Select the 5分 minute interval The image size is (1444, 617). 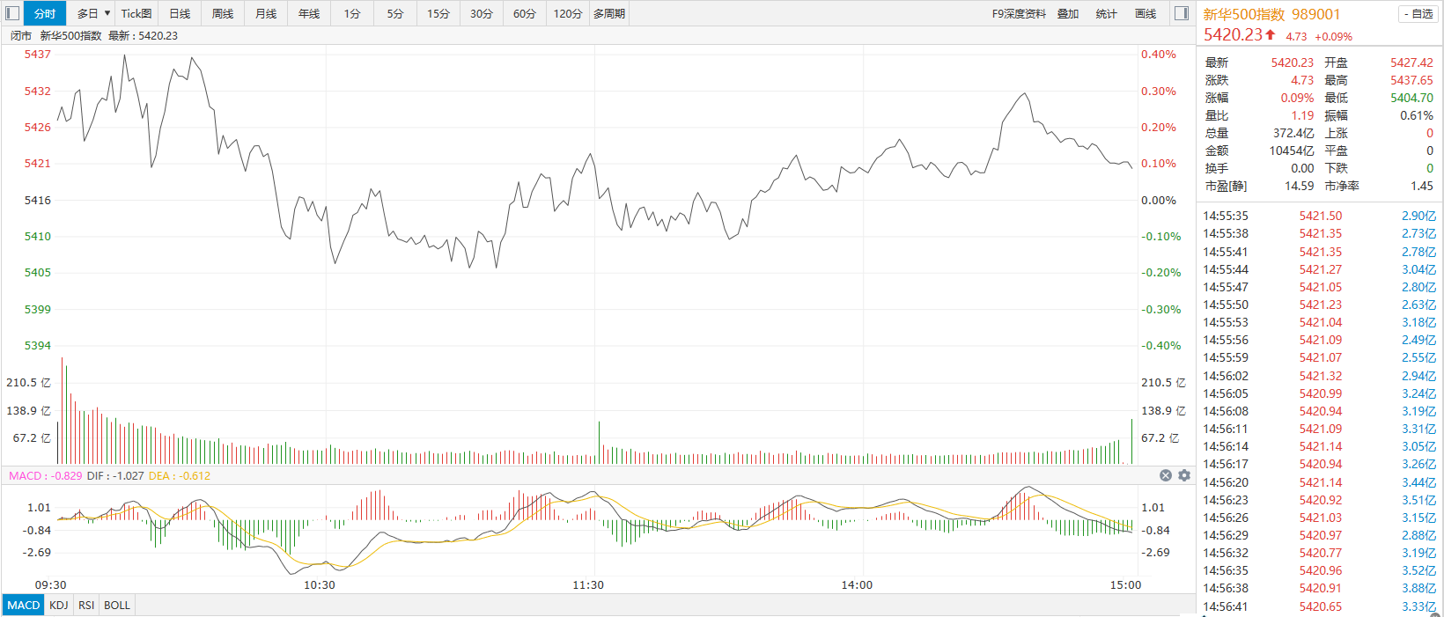(x=395, y=13)
